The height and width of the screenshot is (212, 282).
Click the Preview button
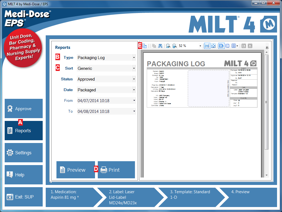click(x=76, y=170)
